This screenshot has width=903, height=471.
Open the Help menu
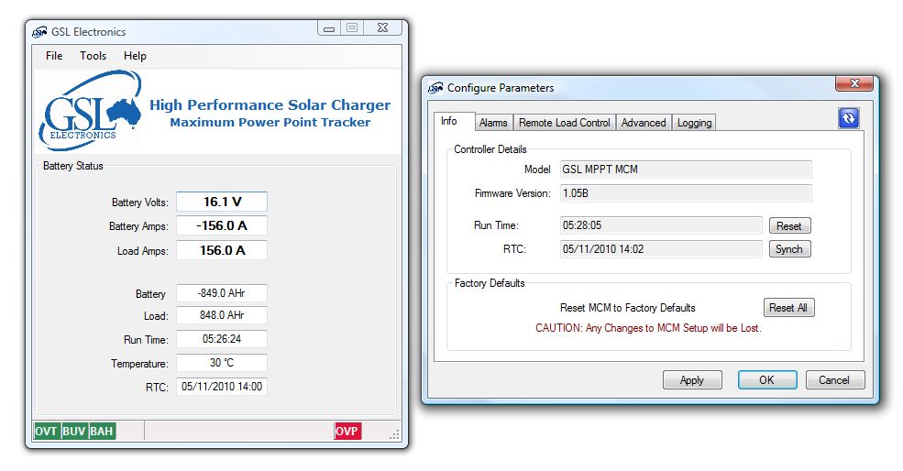click(x=135, y=56)
